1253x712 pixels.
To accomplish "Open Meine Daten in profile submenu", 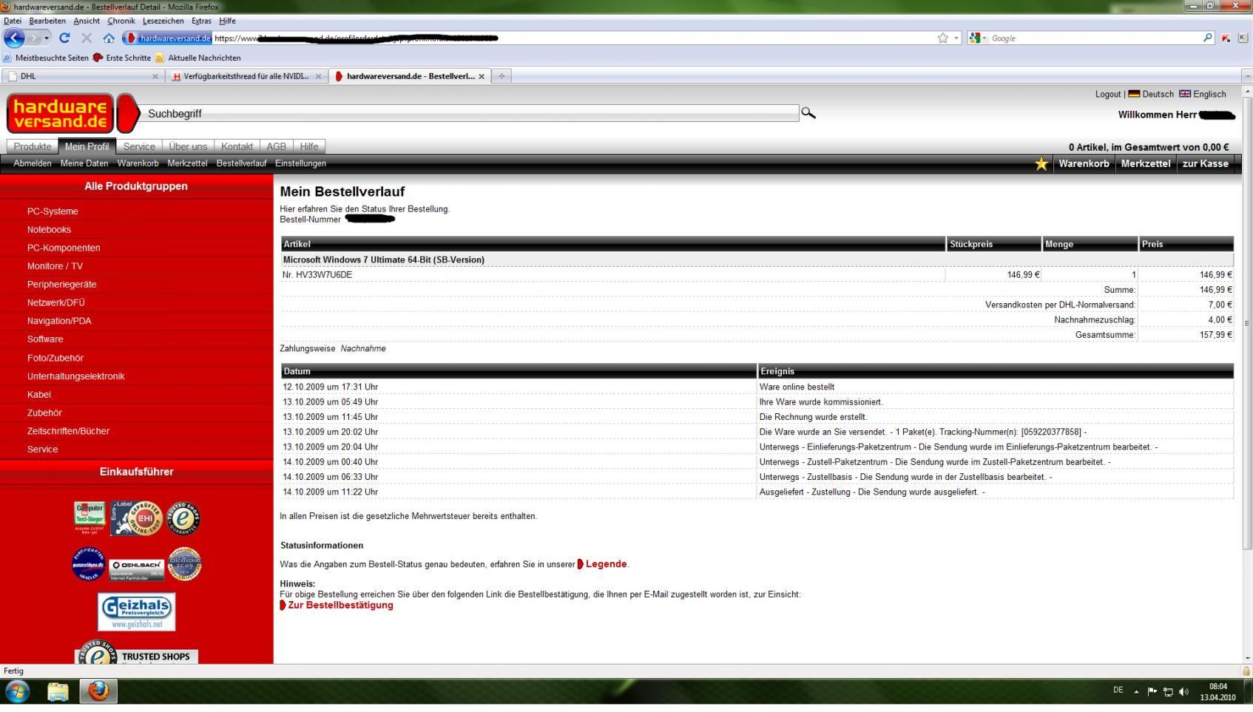I will point(84,163).
